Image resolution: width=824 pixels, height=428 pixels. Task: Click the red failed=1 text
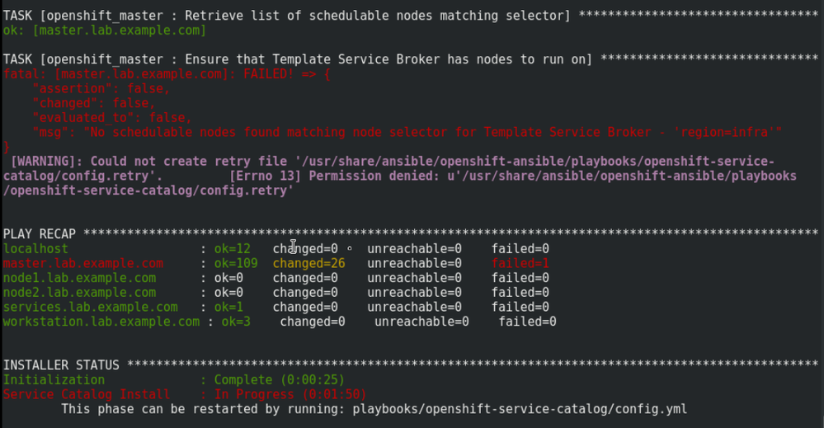pos(520,263)
